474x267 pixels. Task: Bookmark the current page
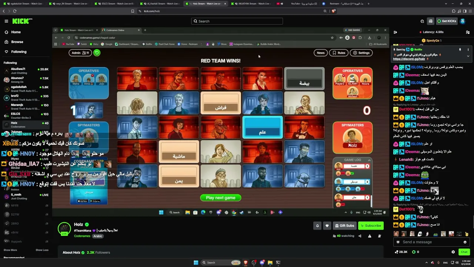click(133, 11)
